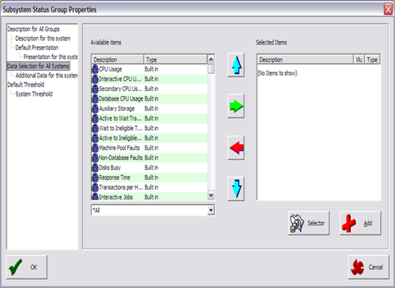Click the icon beside Auxiliary Storage item
Screen dimensions: 395x288
95,109
